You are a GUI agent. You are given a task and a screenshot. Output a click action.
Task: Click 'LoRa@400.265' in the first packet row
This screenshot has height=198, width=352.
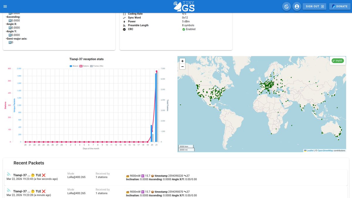coord(76,177)
